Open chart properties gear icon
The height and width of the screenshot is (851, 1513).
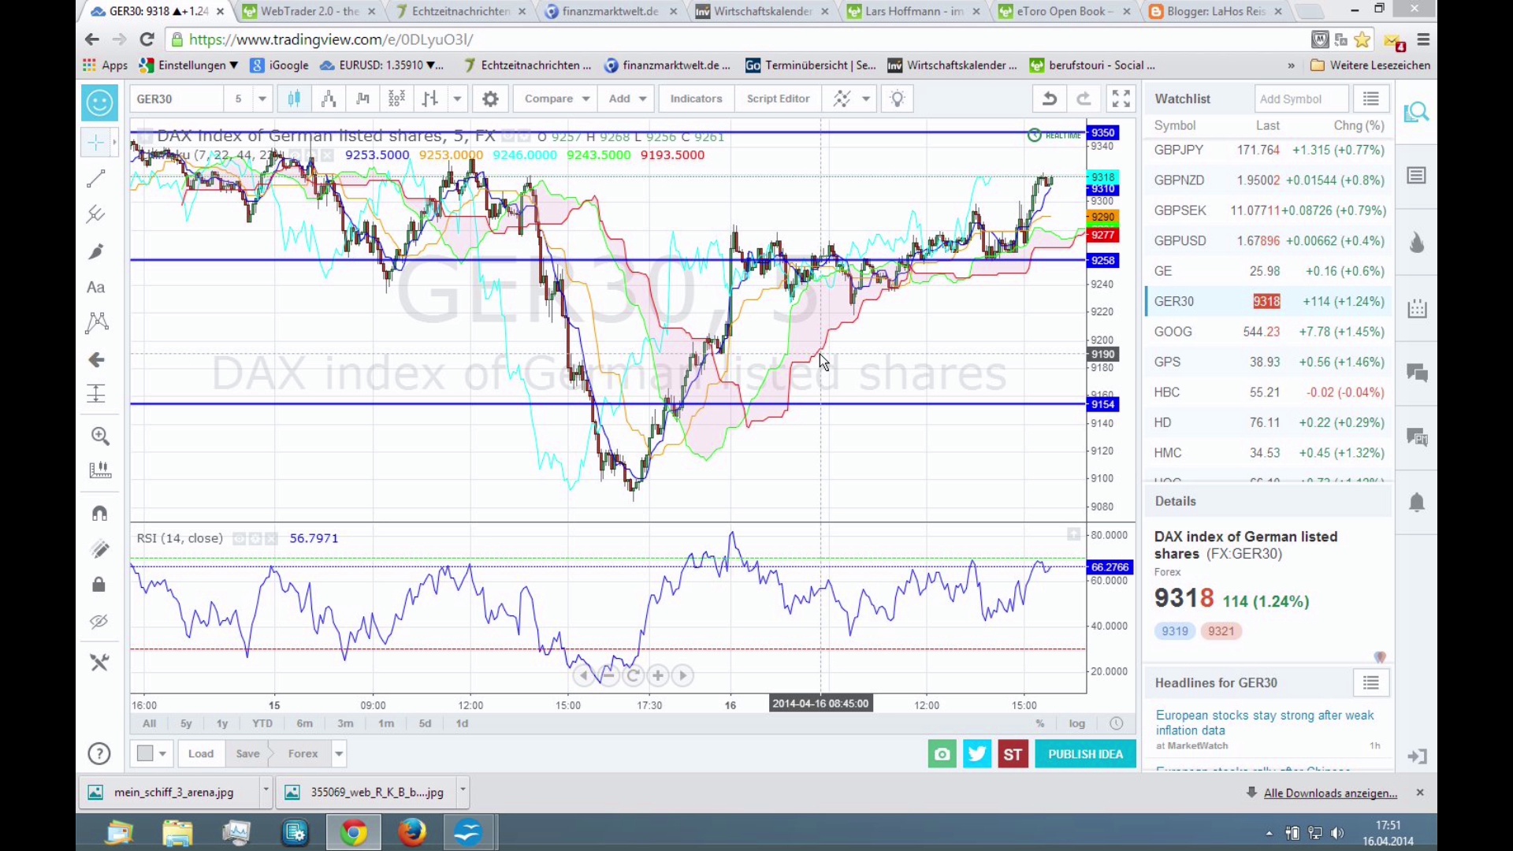click(490, 98)
